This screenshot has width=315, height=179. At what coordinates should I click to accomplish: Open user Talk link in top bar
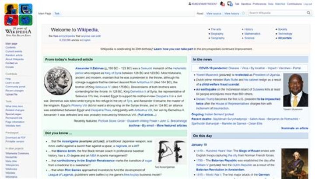pyautogui.click(x=237, y=4)
